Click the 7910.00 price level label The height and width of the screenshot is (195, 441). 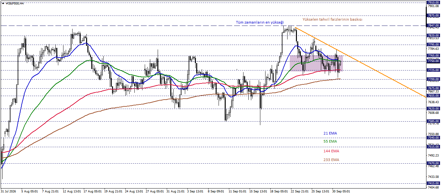[434, 2]
